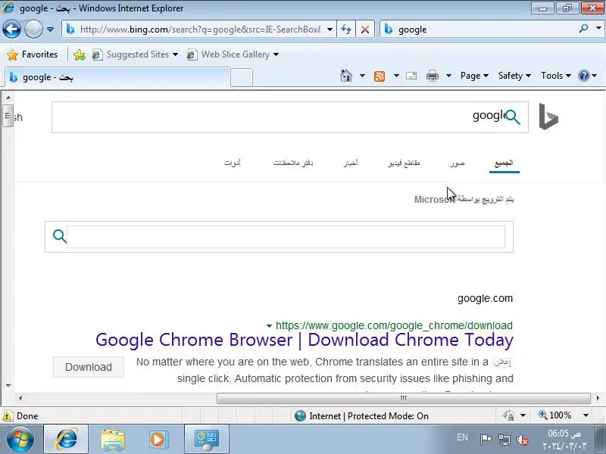Viewport: 606px width, 454px height.
Task: Select the مقاطع فيديو (Videos) tab
Action: [x=404, y=163]
